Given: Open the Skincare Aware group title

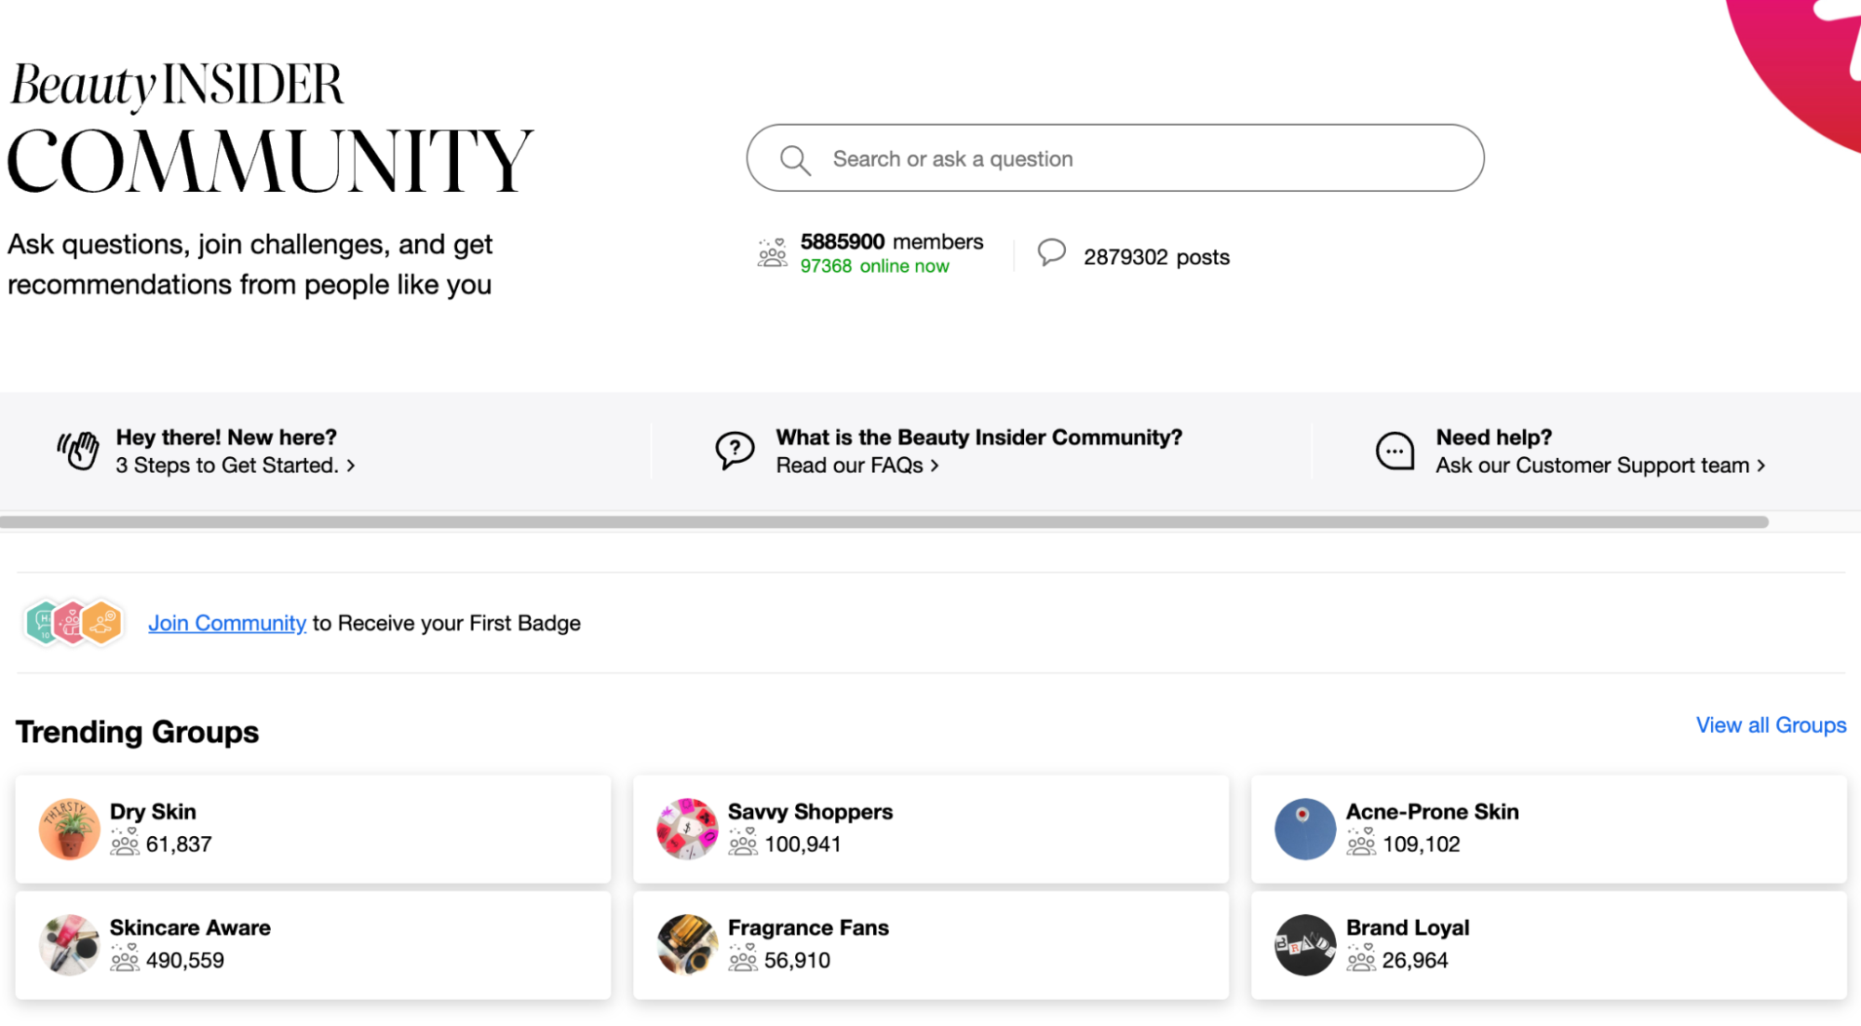Looking at the screenshot, I should (x=190, y=927).
